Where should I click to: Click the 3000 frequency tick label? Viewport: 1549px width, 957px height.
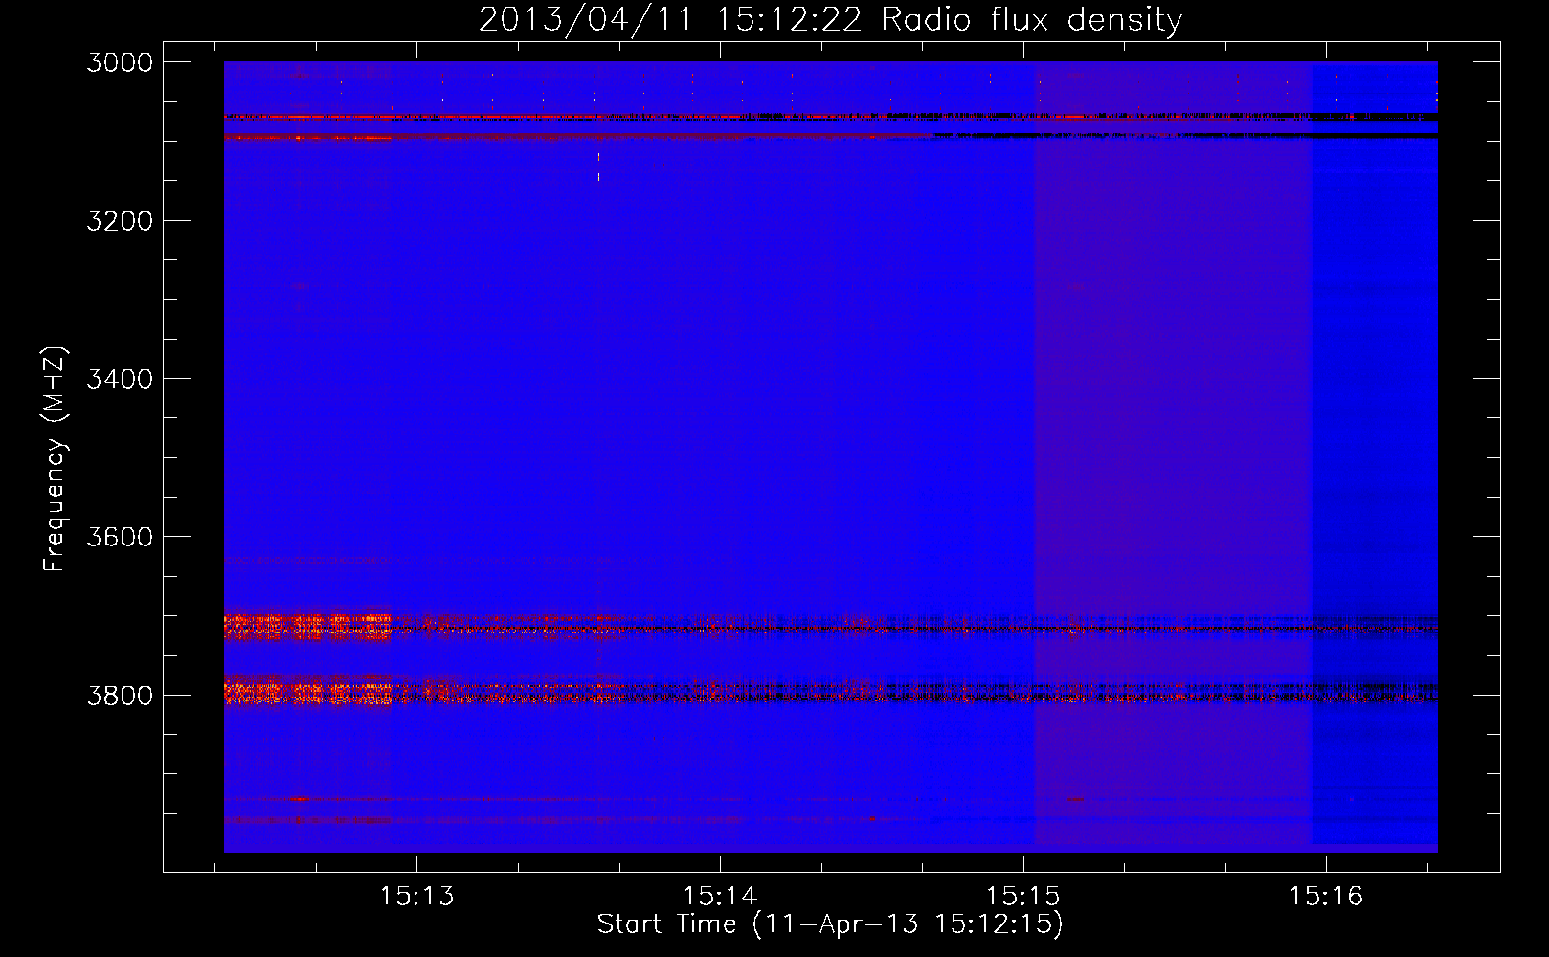(x=120, y=62)
